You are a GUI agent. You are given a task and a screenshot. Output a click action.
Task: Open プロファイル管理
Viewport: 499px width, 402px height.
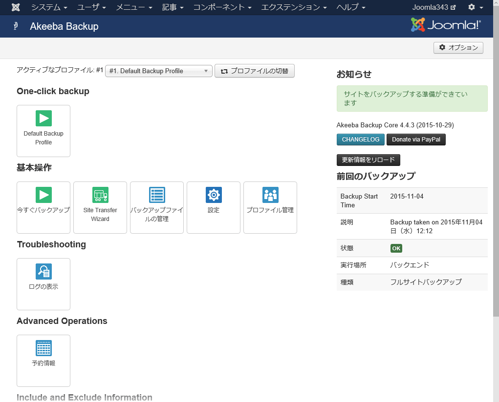coord(270,207)
